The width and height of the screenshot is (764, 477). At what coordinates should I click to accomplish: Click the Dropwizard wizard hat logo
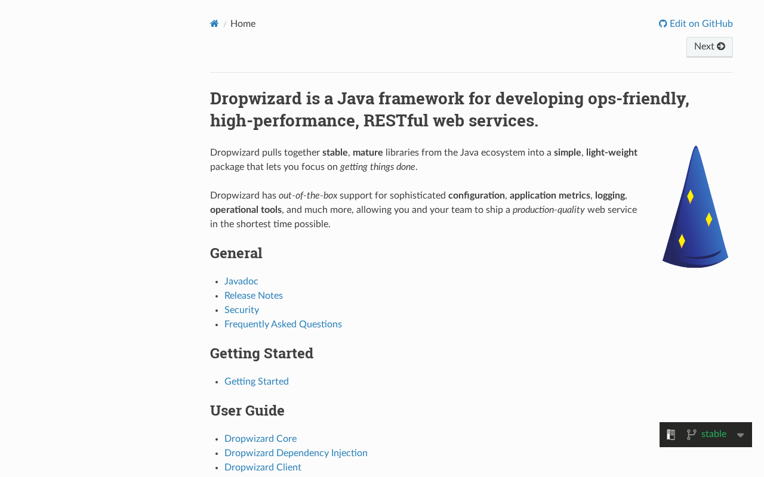695,206
